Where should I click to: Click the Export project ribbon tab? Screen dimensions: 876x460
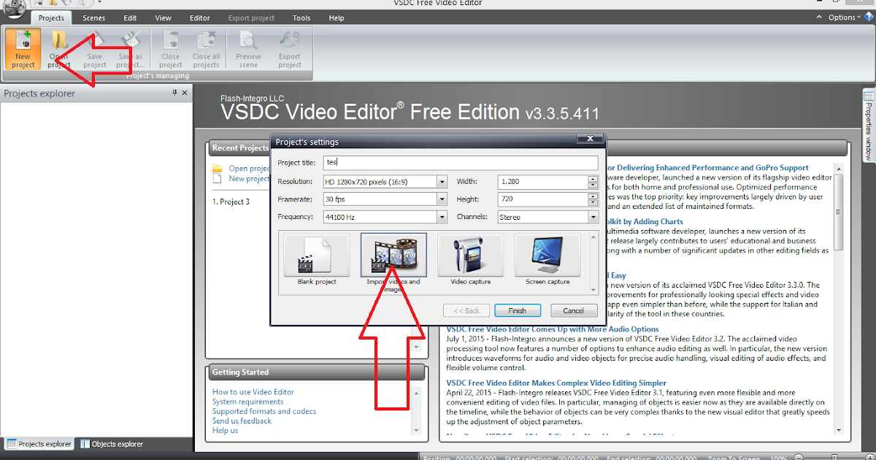point(253,18)
